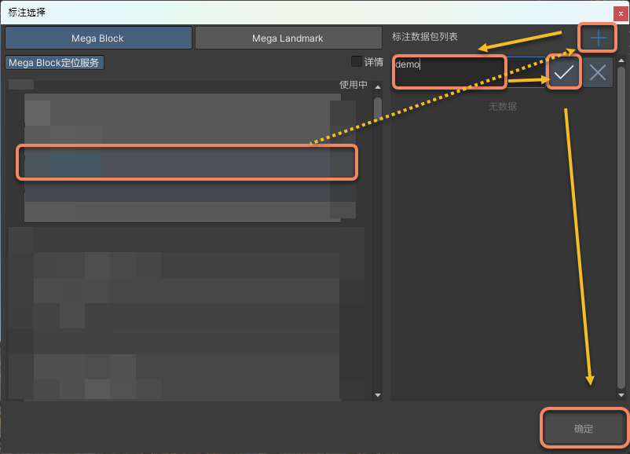Screen dimensions: 630x454
Task: Open the Mega Landmark tab
Action: 288,38
